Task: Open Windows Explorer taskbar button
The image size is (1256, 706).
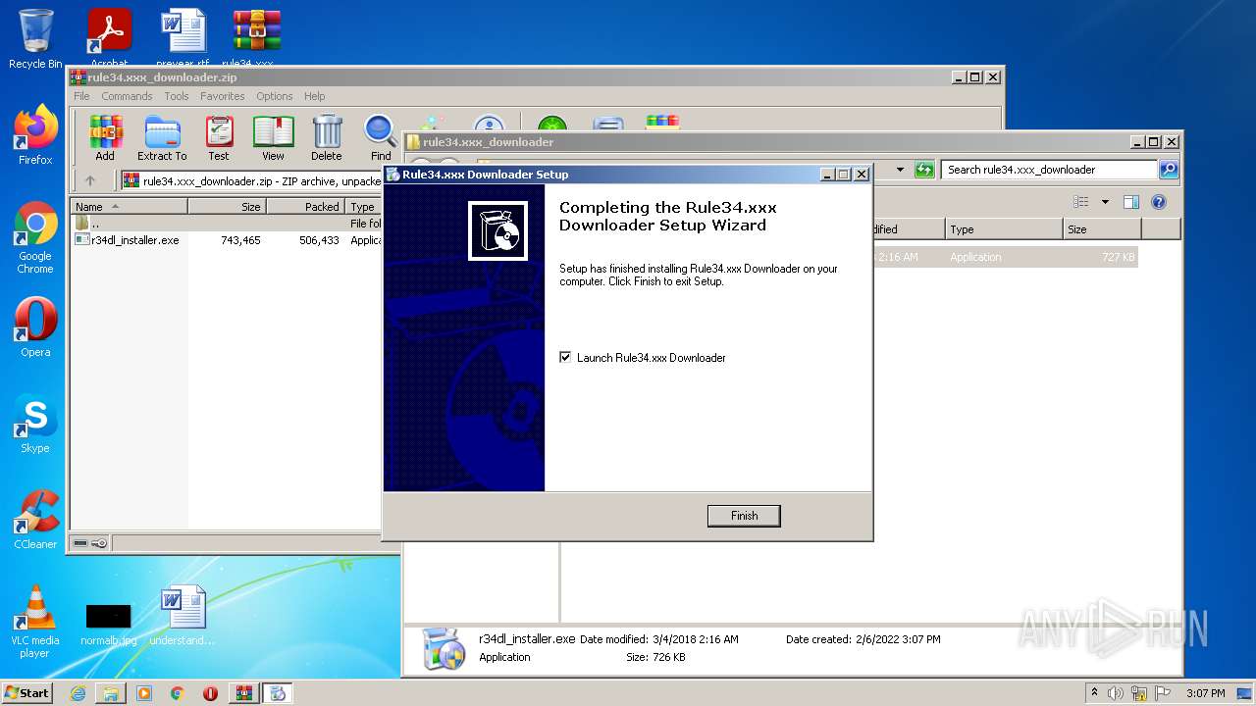Action: coord(111,693)
